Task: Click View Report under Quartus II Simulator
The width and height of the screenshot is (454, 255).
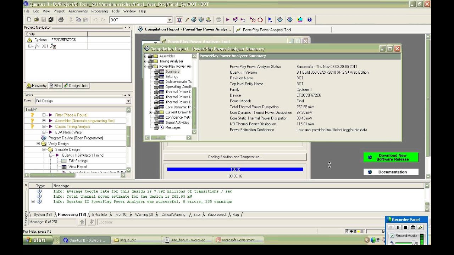Action: pos(78,167)
